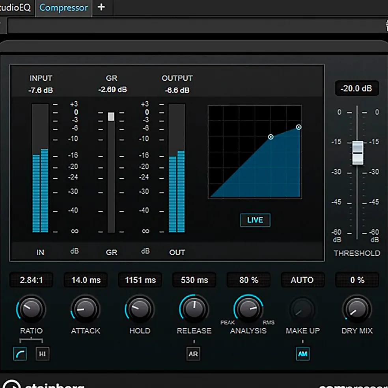The height and width of the screenshot is (388, 388).
Task: Click the threshold point on compression curve
Action: (x=271, y=137)
